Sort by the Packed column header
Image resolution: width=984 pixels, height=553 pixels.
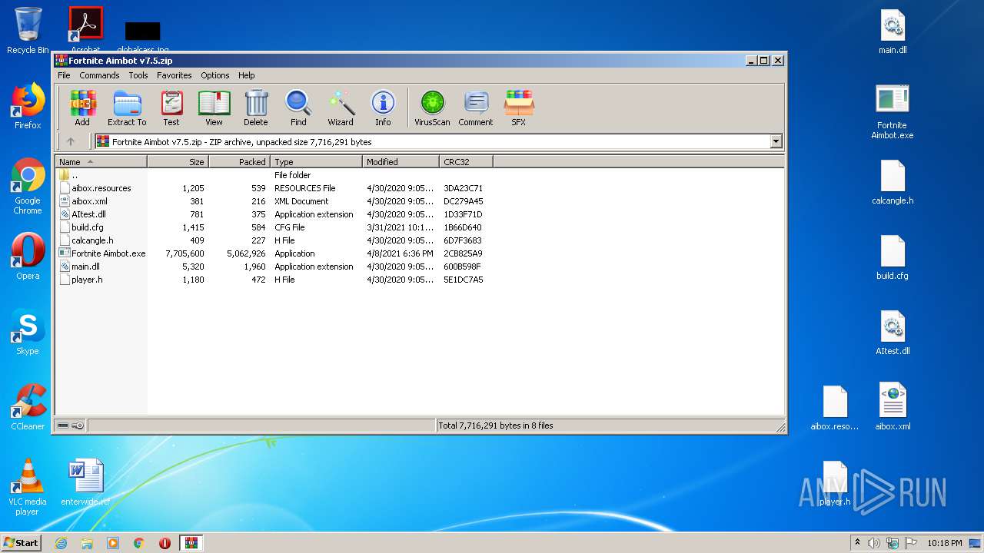pos(239,162)
